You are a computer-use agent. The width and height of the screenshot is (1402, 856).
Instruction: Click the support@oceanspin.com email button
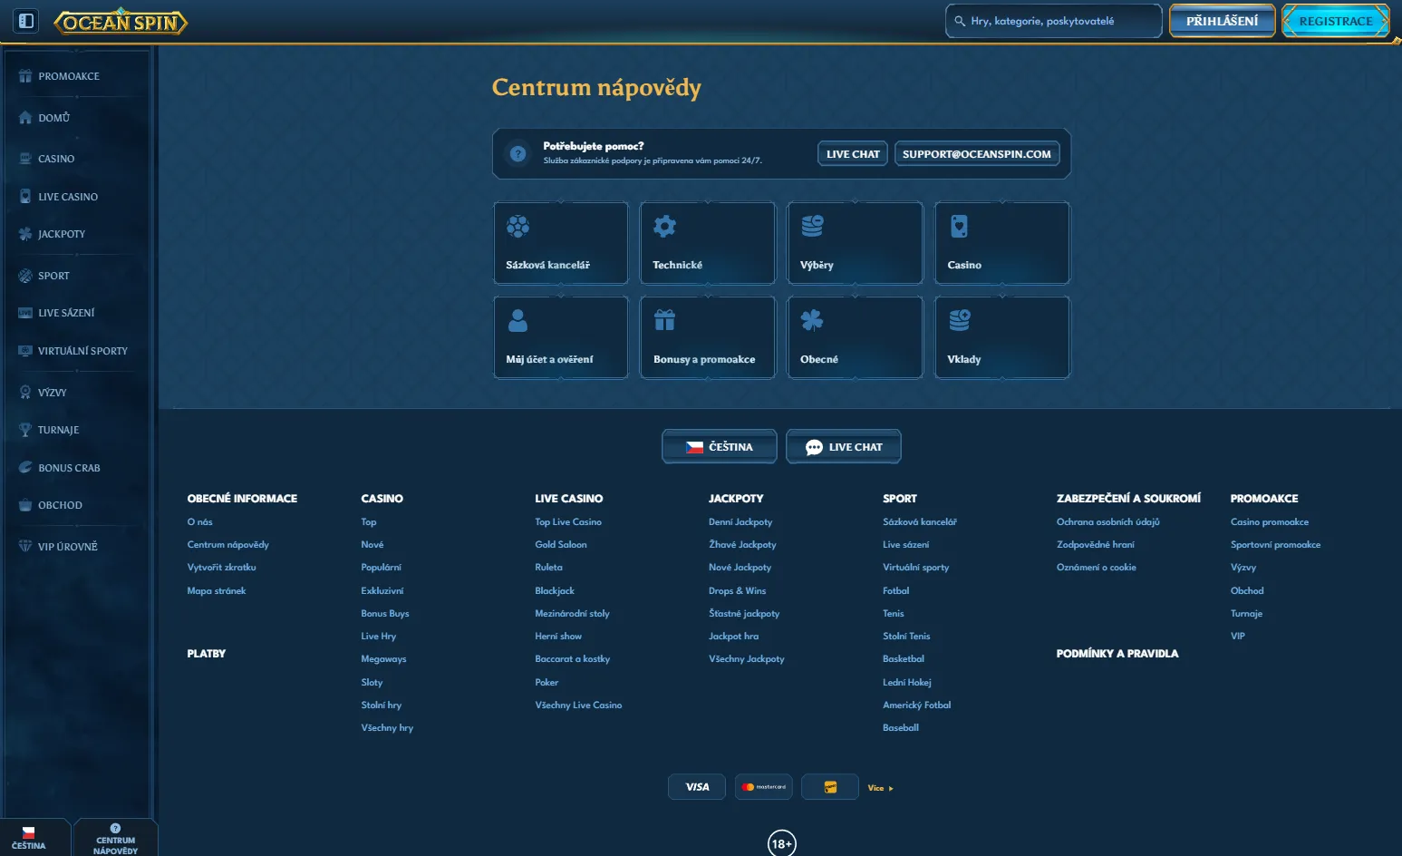coord(976,154)
